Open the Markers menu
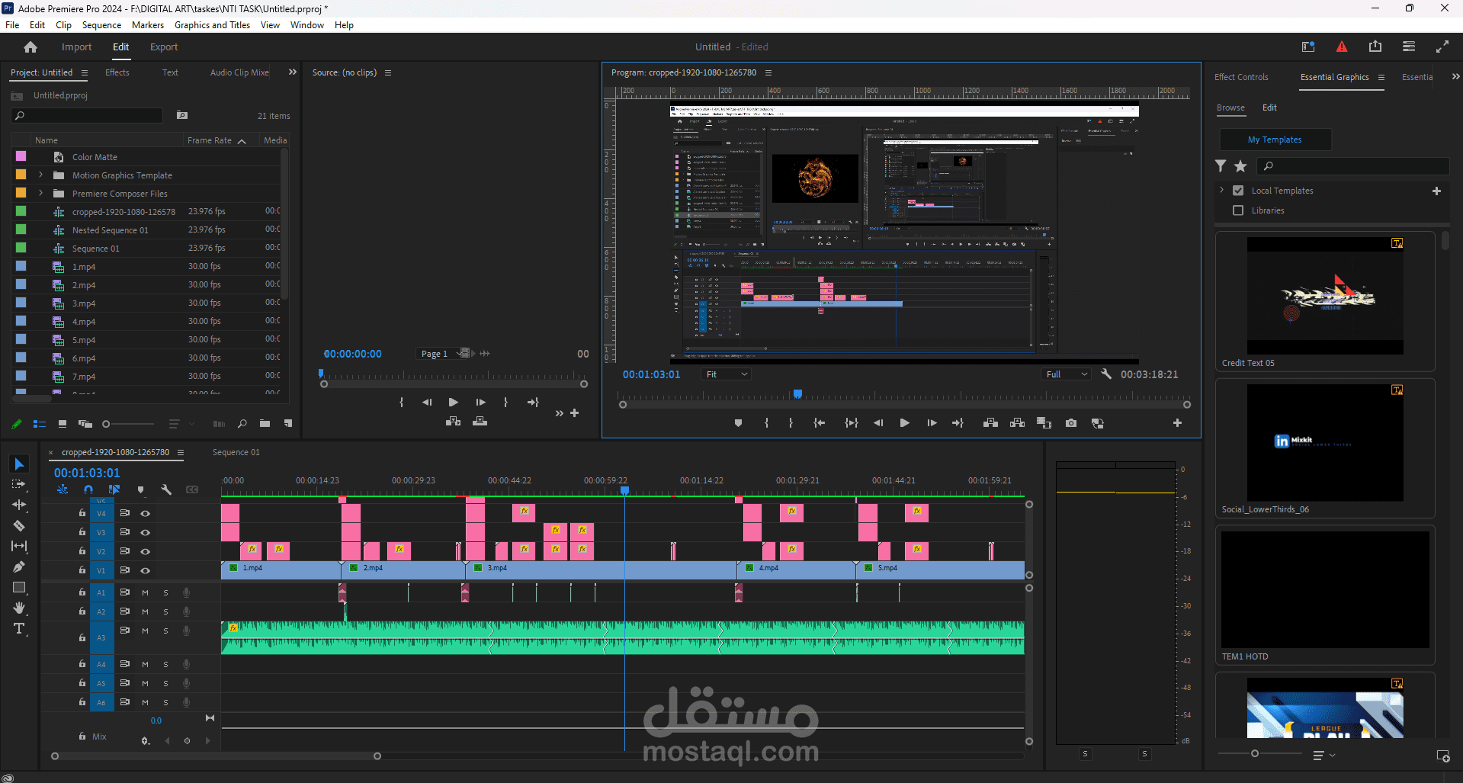This screenshot has width=1463, height=783. pos(148,25)
